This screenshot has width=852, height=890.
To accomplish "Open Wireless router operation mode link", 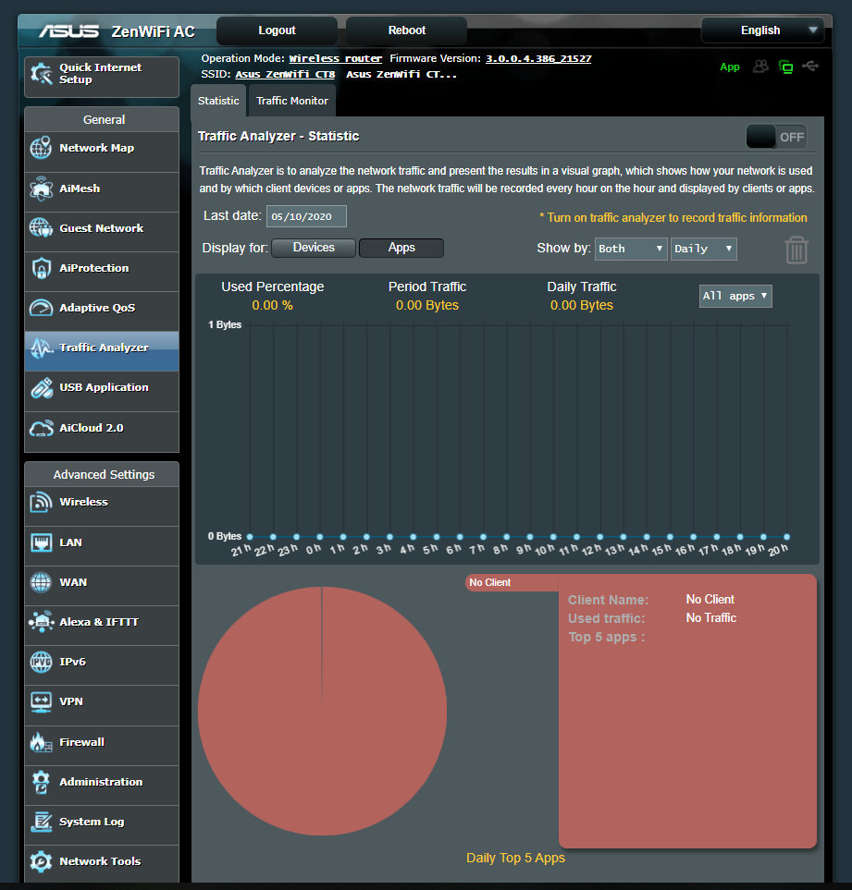I will (335, 58).
